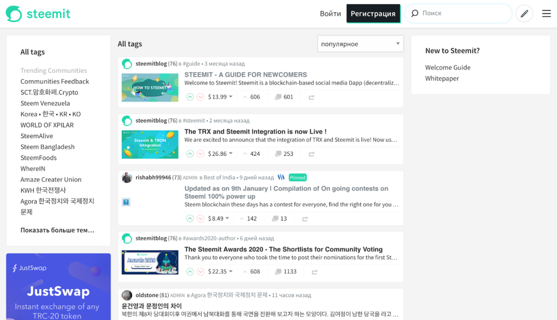Click rishabh99946 user avatar
Screen dimensions: 557x320
[x=127, y=178]
